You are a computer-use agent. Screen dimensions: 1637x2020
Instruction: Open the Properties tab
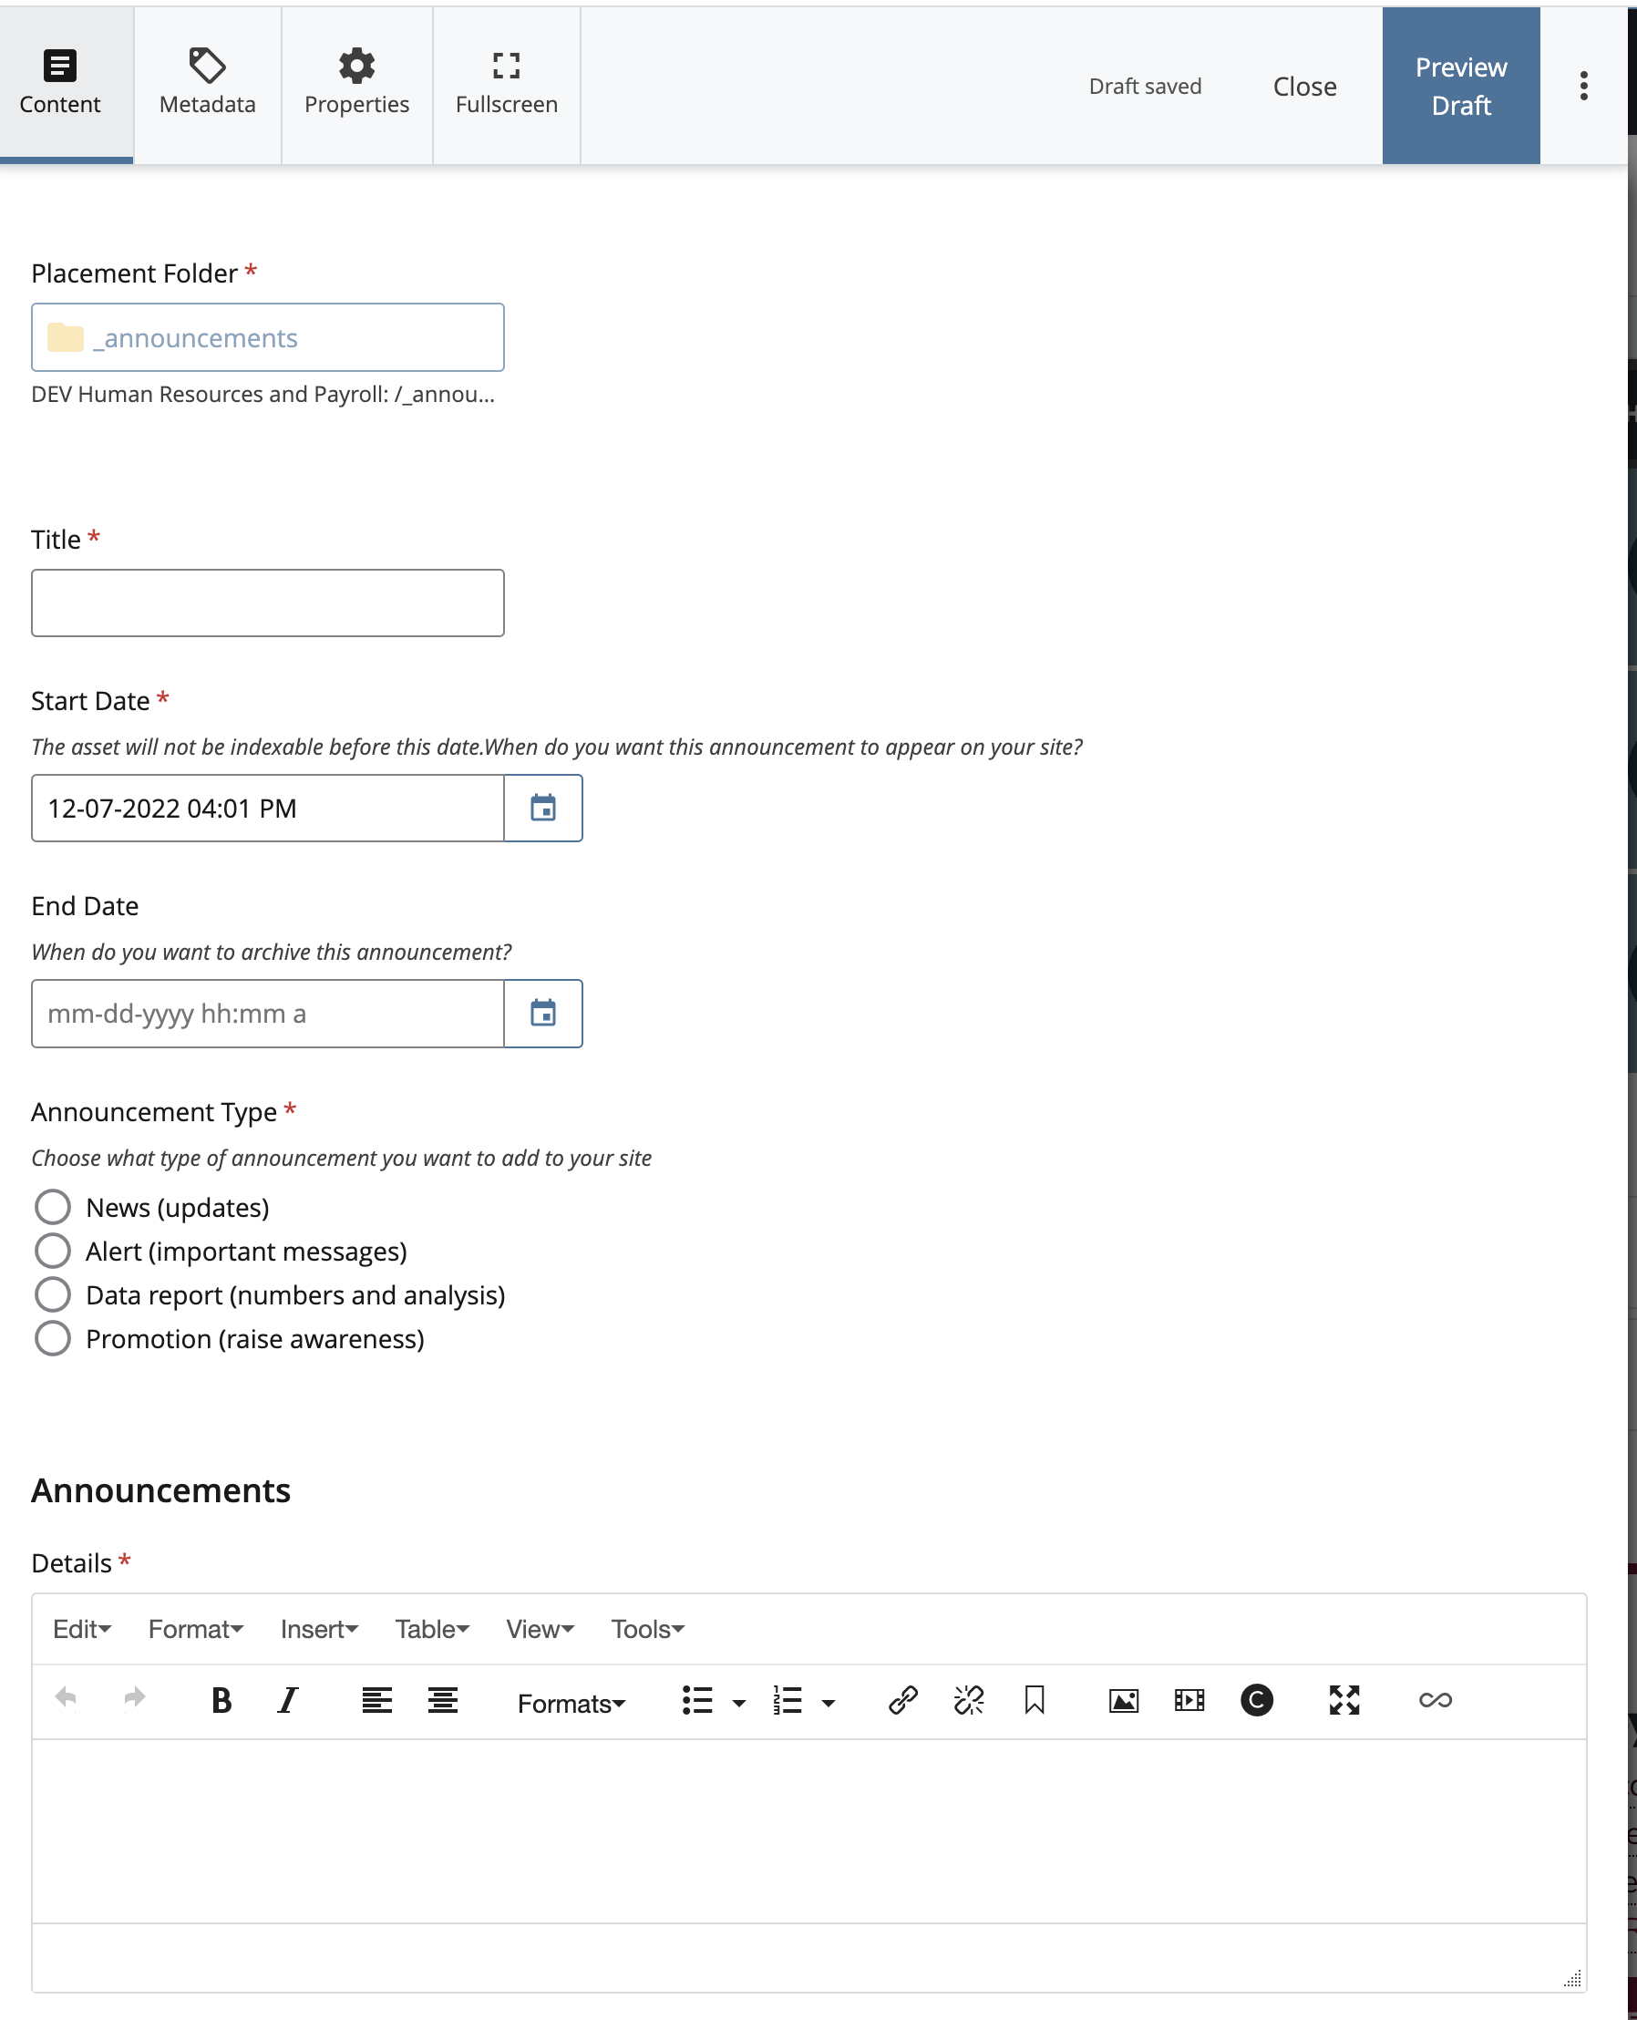356,84
